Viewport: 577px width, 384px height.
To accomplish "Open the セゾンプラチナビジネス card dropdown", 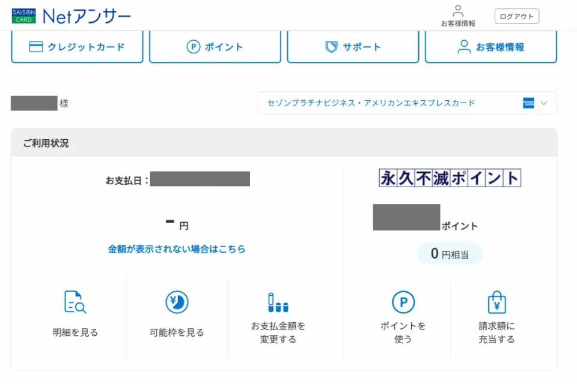I will pos(371,103).
